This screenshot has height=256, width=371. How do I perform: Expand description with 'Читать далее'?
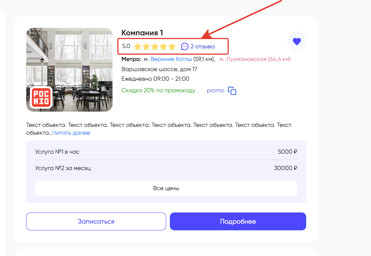click(x=71, y=133)
